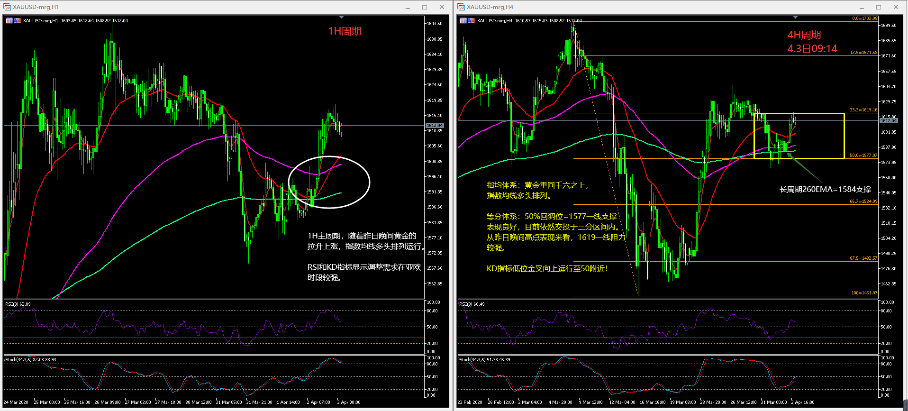Maximize the XAUUSD-mrg,H1 chart window
Viewport: 908px width, 411px height.
(x=425, y=7)
